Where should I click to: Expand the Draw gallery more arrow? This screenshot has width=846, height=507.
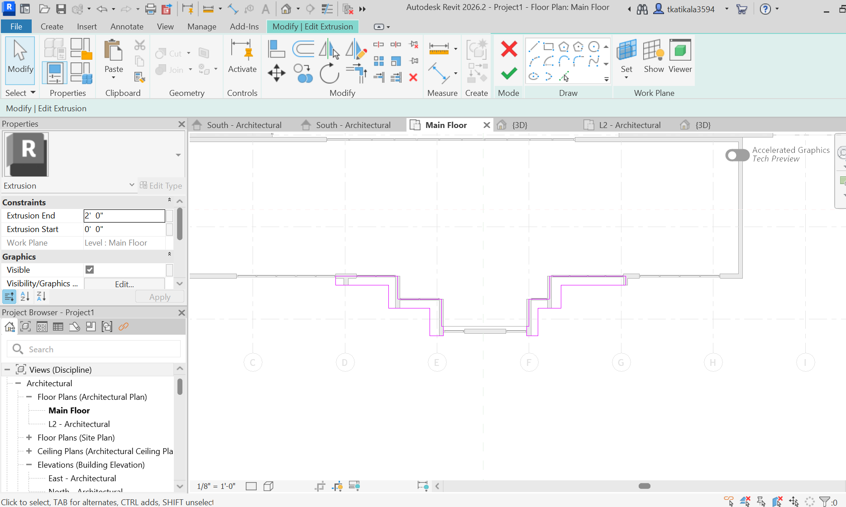(606, 79)
